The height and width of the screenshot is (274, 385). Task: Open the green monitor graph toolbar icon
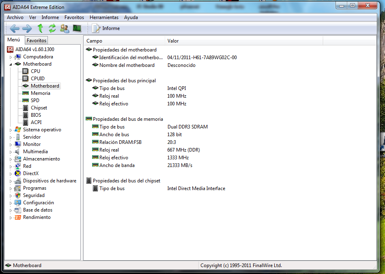(x=77, y=28)
